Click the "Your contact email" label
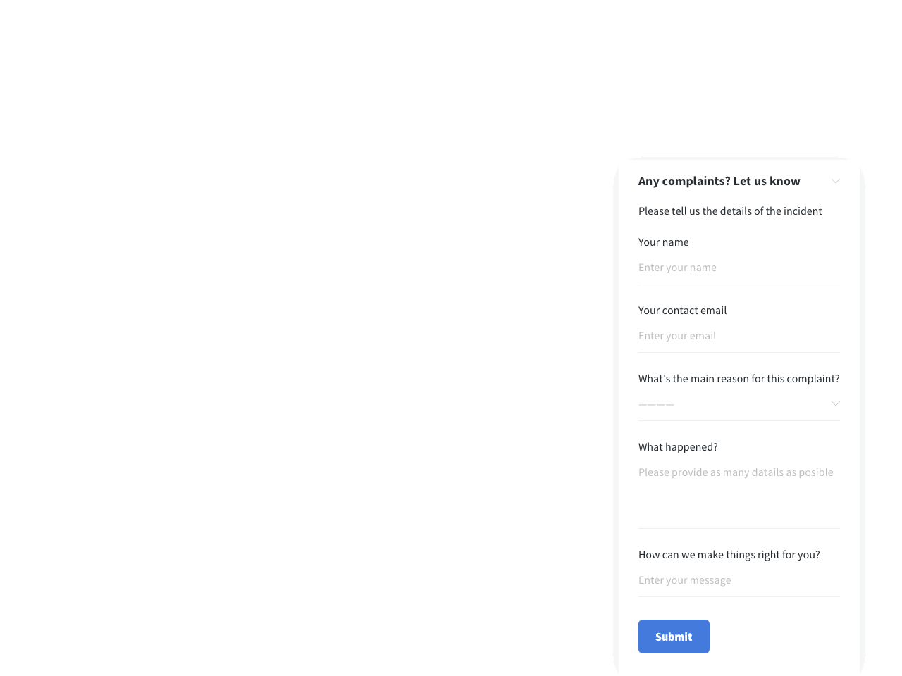The height and width of the screenshot is (676, 902). tap(682, 310)
